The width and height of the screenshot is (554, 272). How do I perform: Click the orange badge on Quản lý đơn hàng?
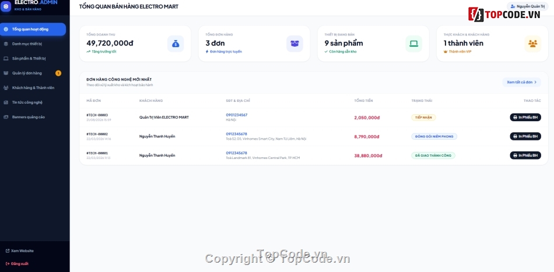coord(58,73)
